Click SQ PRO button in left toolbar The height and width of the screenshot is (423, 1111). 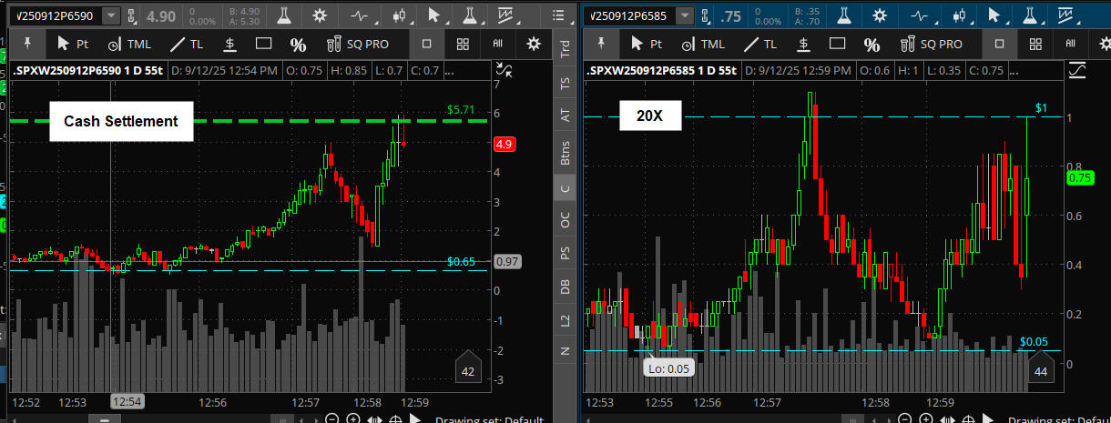[357, 44]
